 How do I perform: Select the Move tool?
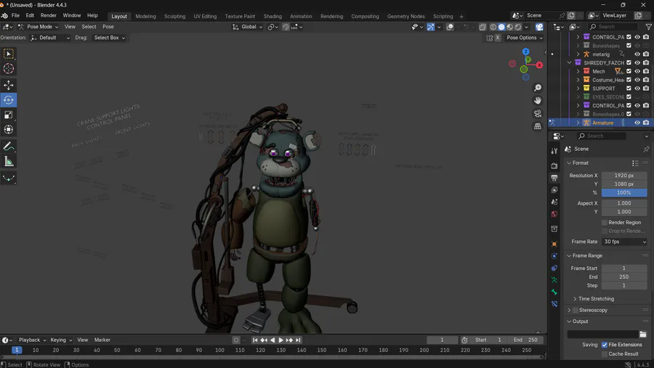[8, 85]
